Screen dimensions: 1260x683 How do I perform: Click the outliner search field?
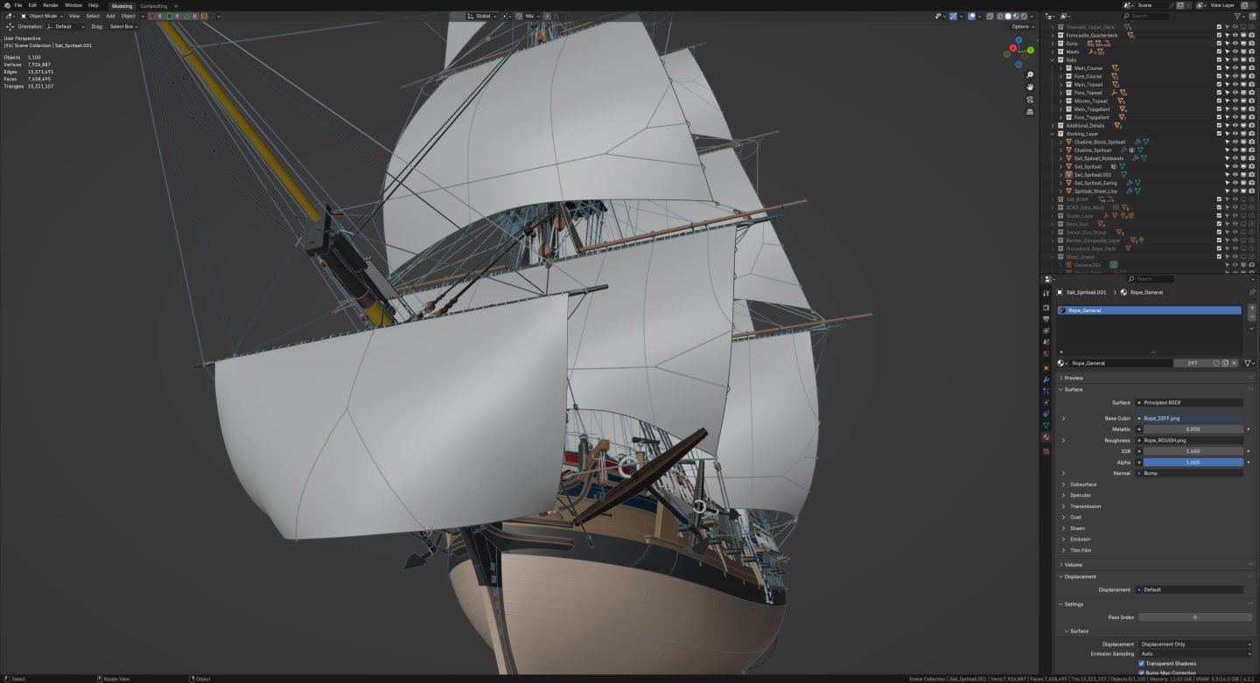coord(1147,16)
